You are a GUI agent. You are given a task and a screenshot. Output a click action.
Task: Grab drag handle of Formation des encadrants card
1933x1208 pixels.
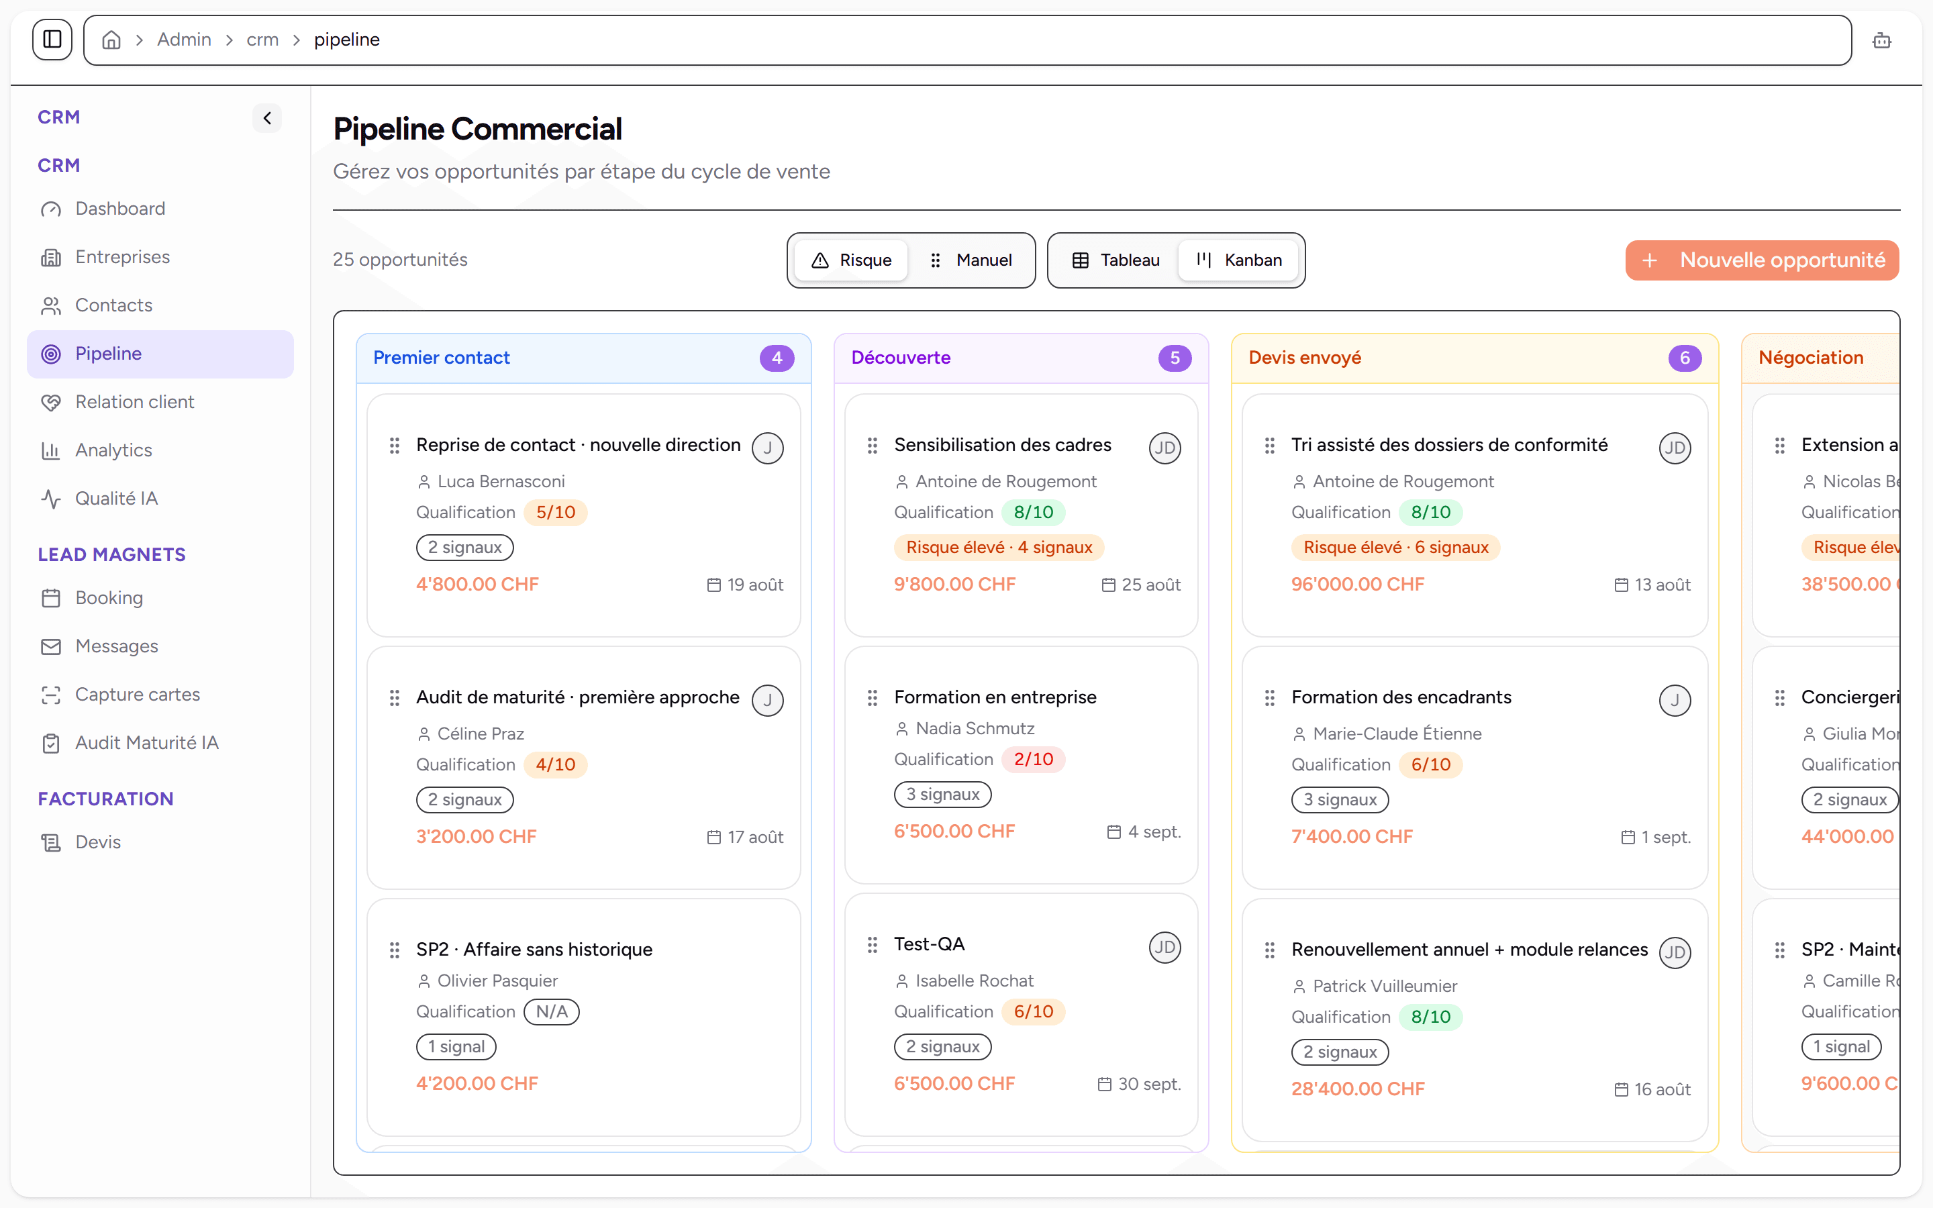[x=1269, y=697]
